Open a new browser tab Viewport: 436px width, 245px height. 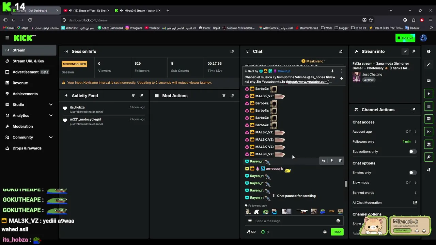(x=168, y=11)
